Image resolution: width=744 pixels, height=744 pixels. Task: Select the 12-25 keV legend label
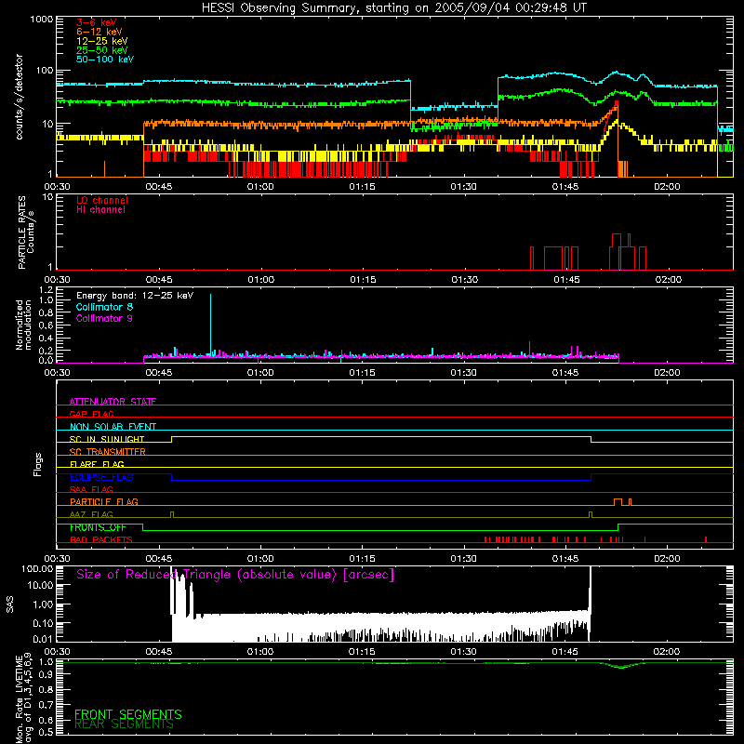click(x=102, y=41)
